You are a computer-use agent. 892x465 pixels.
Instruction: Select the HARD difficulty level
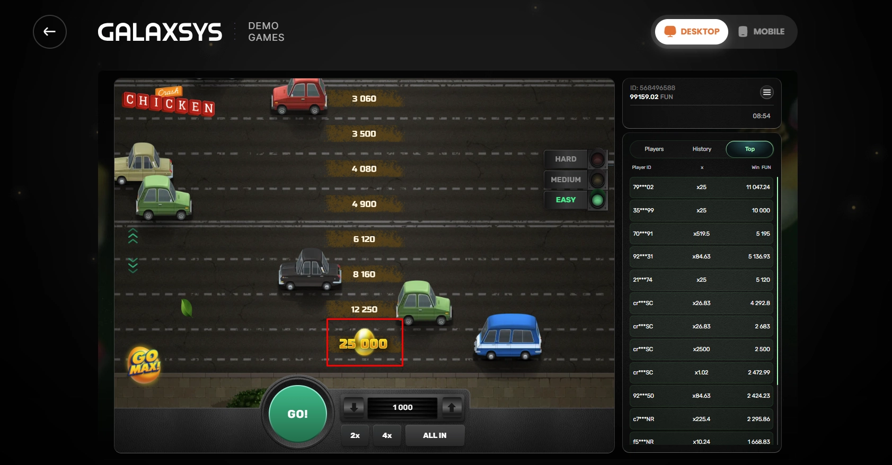(x=566, y=159)
